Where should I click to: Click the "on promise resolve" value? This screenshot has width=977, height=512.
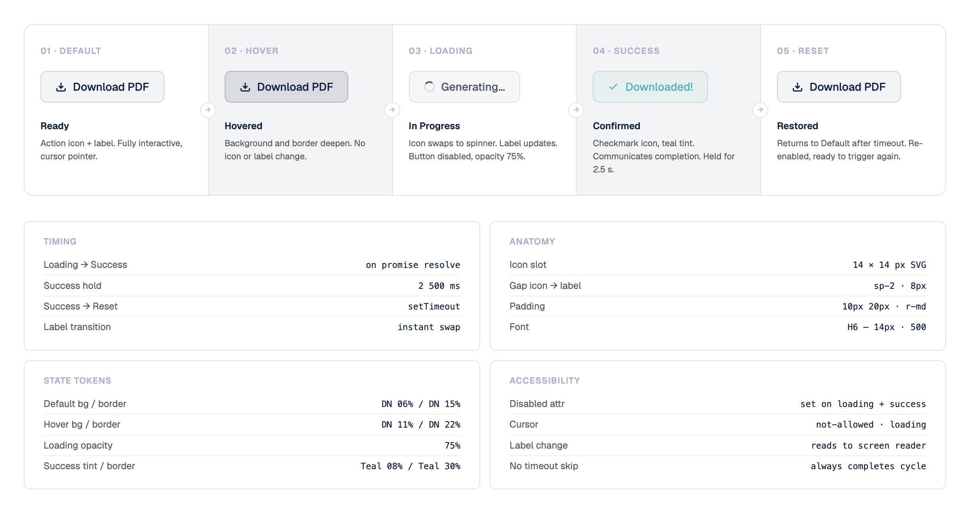coord(413,265)
